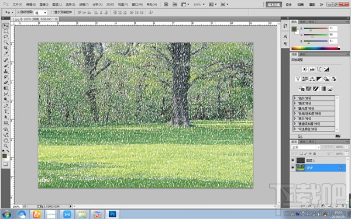
Task: Select the Crop tool
Action: click(6, 48)
